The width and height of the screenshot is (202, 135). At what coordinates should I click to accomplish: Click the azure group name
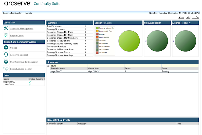[53, 66]
